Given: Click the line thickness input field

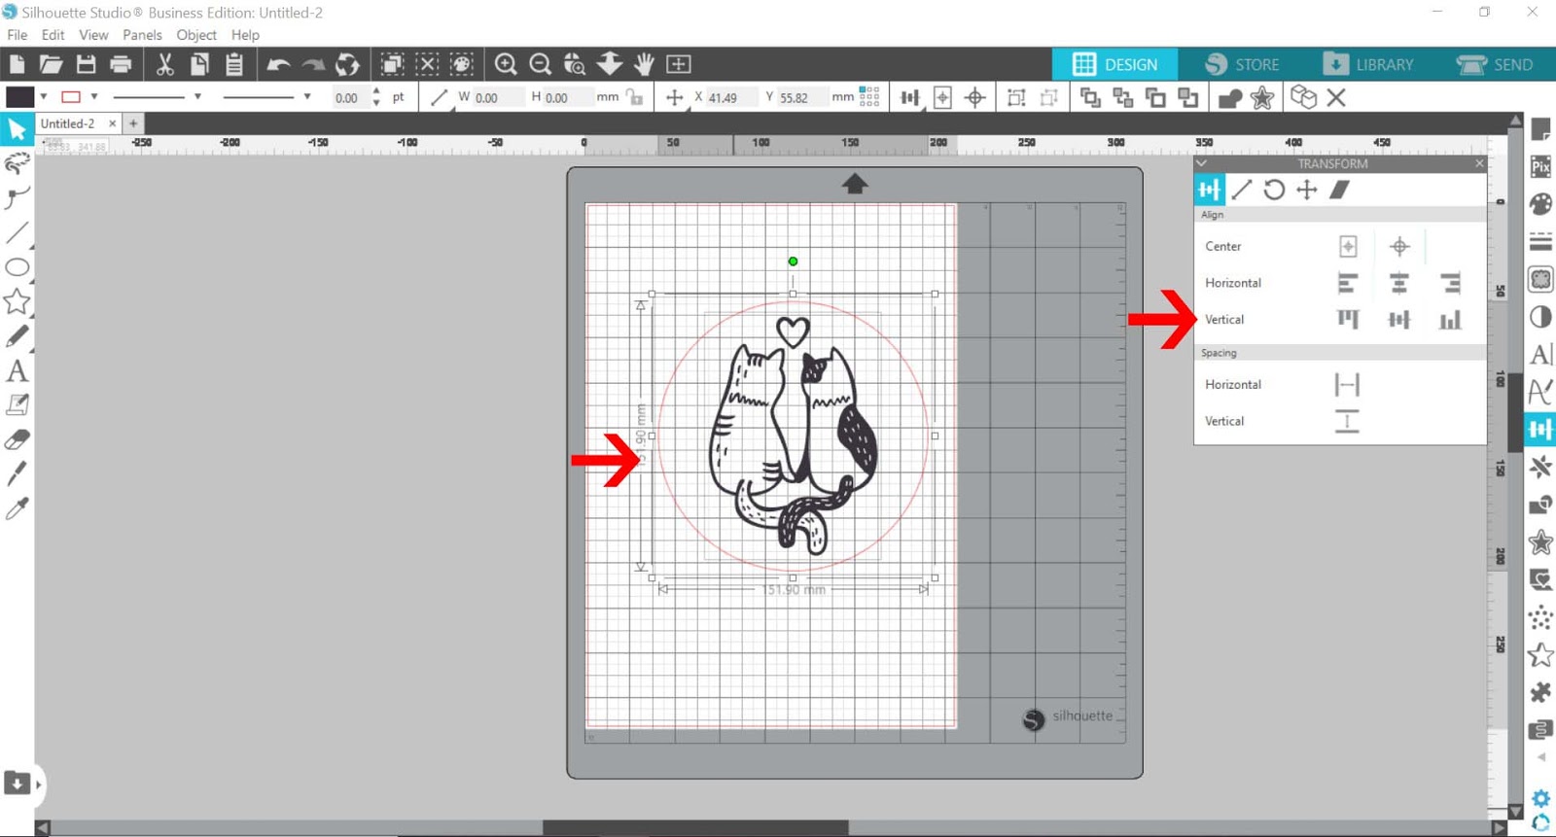Looking at the screenshot, I should pos(349,97).
